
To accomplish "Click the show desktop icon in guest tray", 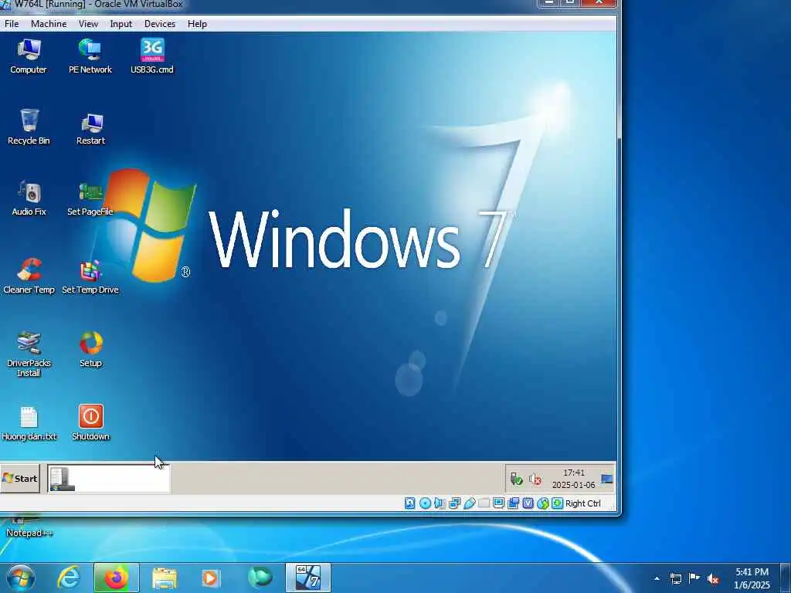I will click(607, 479).
